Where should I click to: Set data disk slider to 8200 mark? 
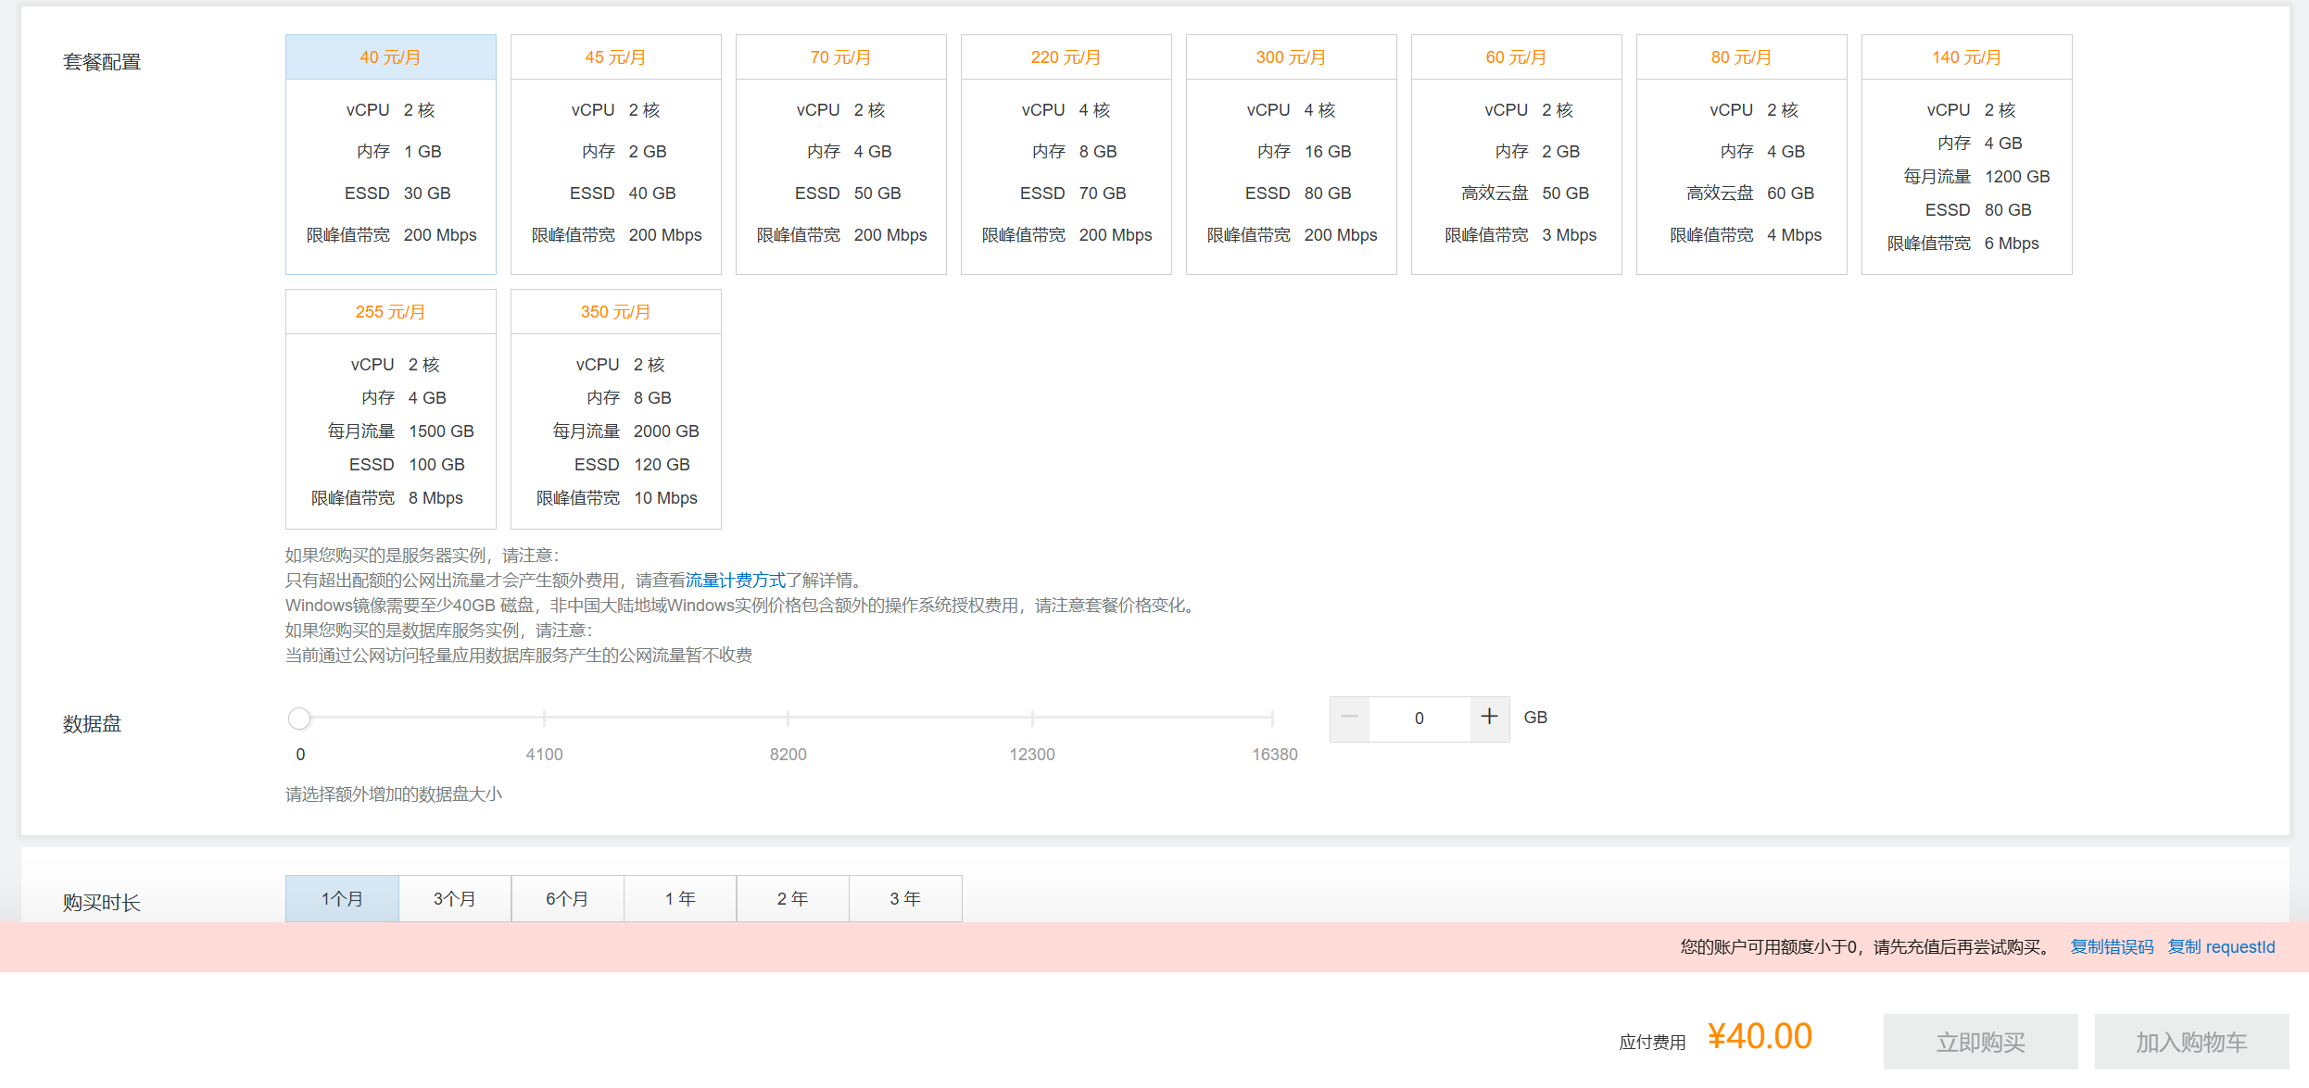tap(788, 718)
